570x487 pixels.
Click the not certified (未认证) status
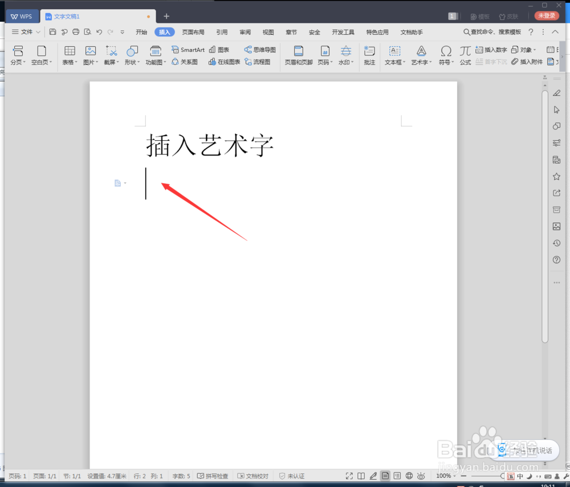(292, 476)
